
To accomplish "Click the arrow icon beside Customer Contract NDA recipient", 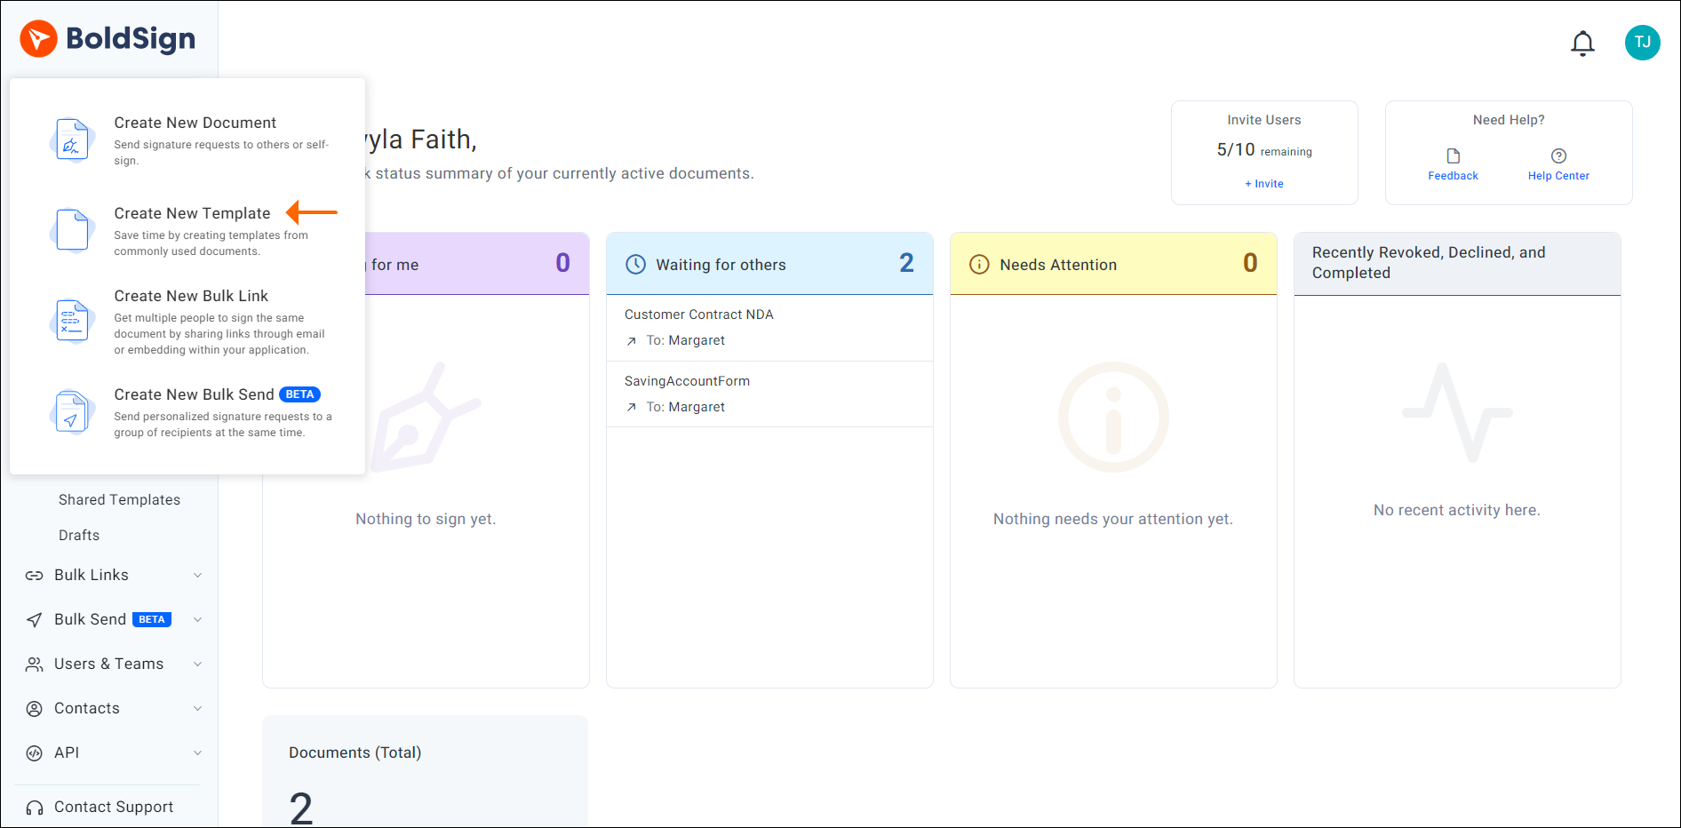I will tap(632, 341).
